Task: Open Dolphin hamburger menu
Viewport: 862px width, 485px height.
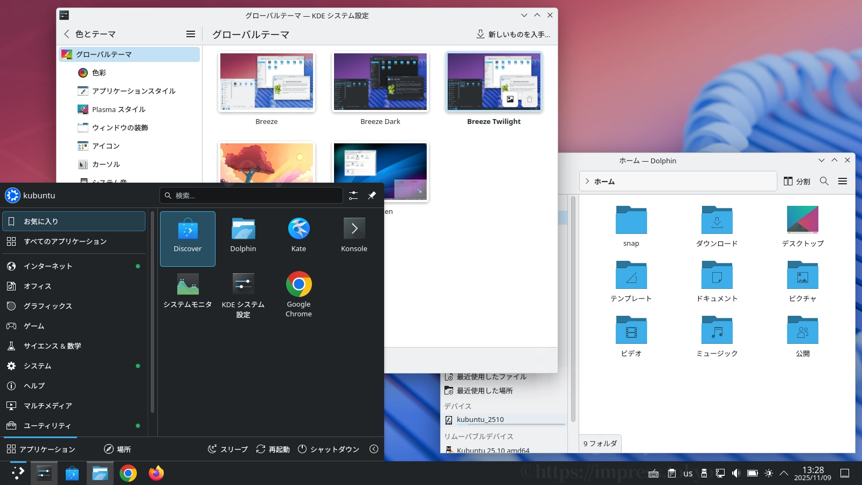Action: (843, 182)
